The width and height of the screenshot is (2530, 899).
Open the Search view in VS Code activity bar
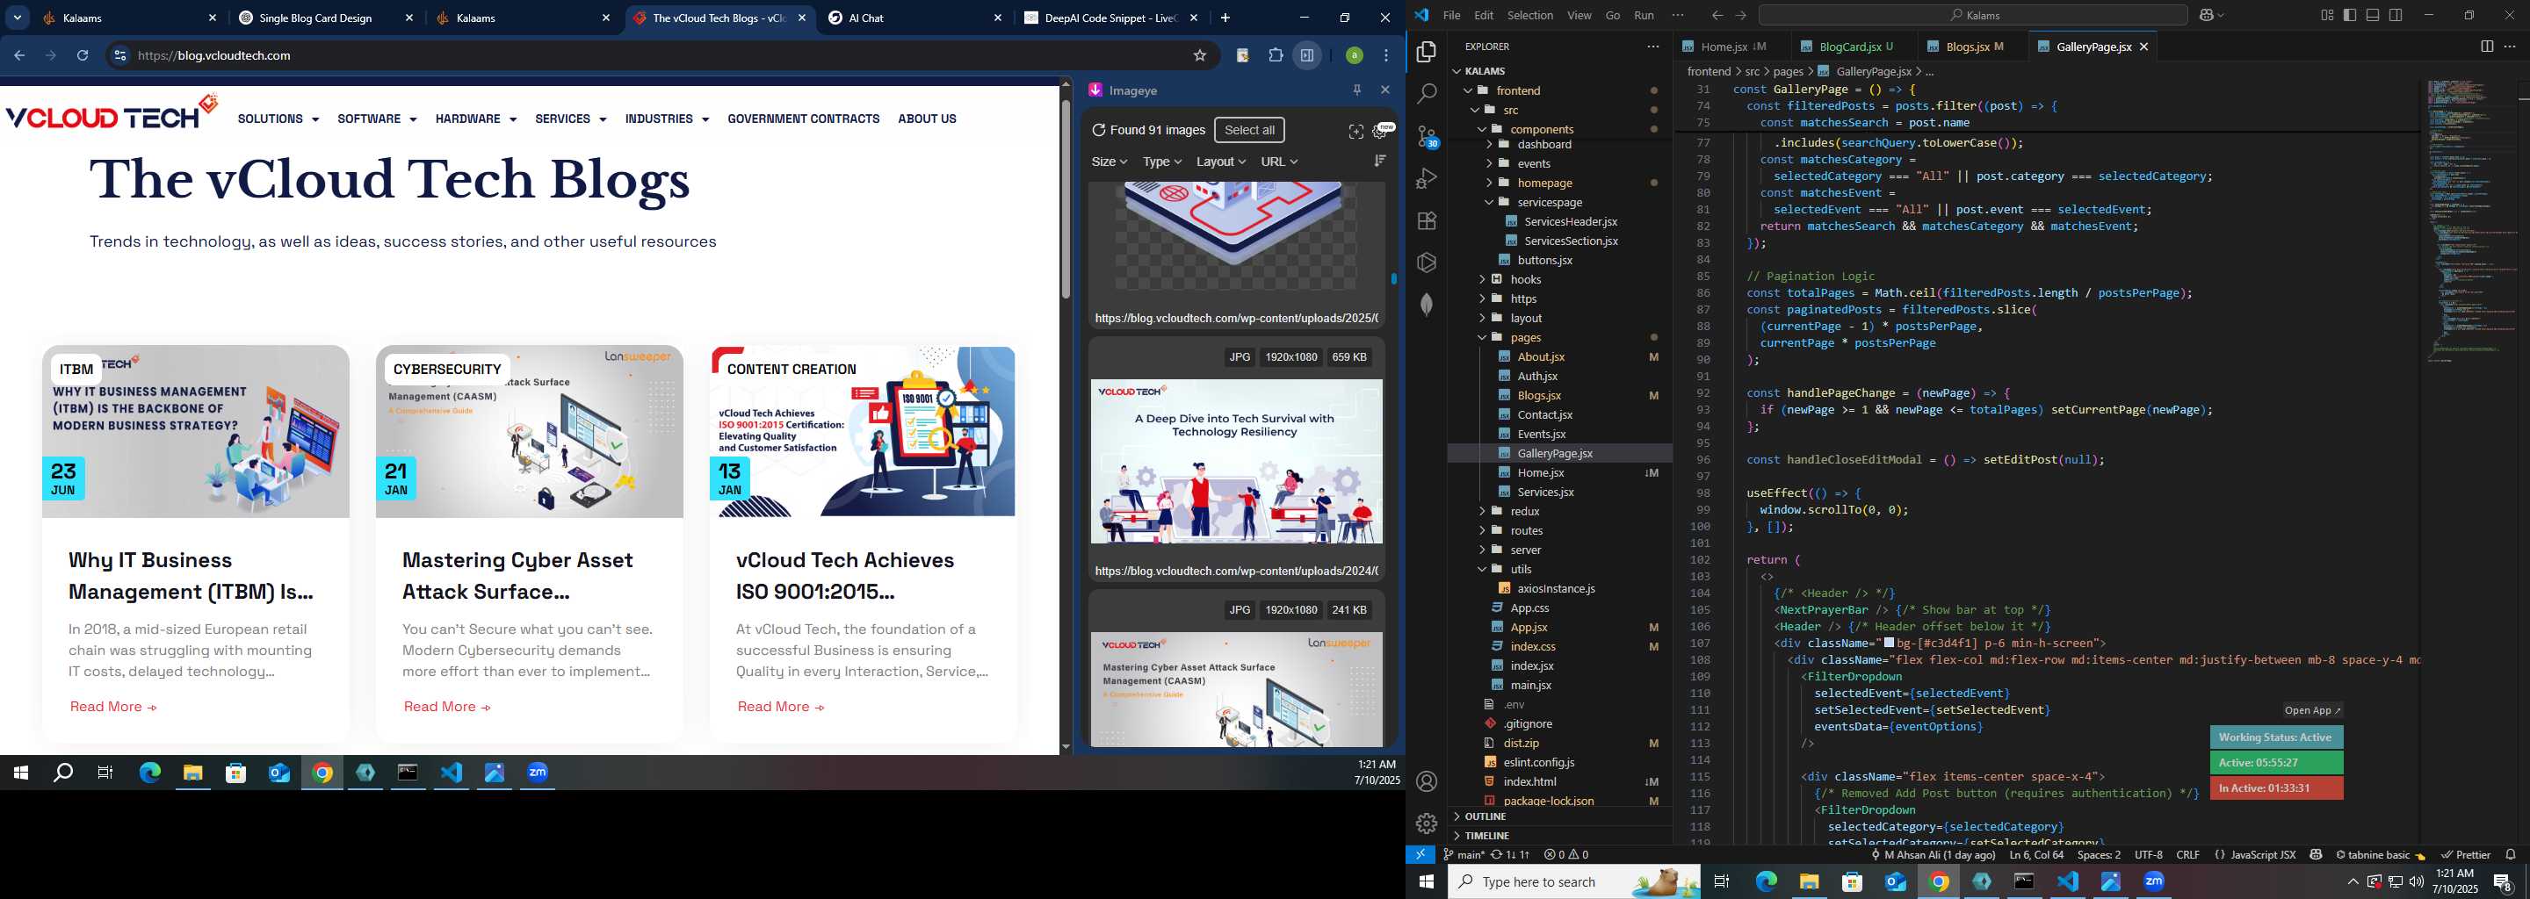point(1426,94)
